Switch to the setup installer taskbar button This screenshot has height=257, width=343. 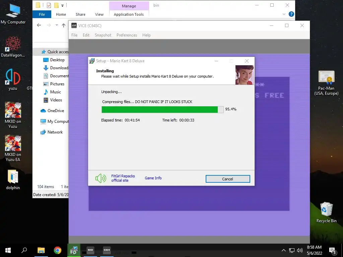74,250
